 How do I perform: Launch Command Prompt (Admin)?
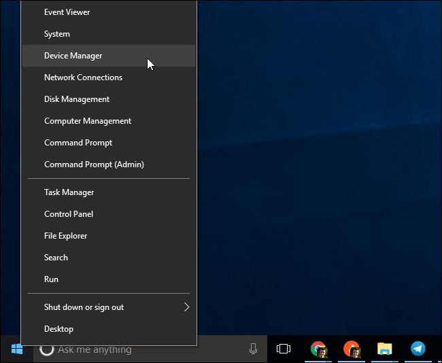point(94,165)
